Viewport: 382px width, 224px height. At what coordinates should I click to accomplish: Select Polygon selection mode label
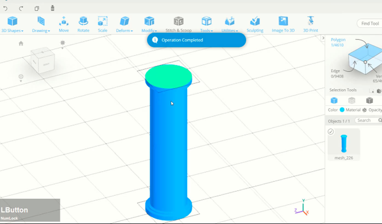338,40
